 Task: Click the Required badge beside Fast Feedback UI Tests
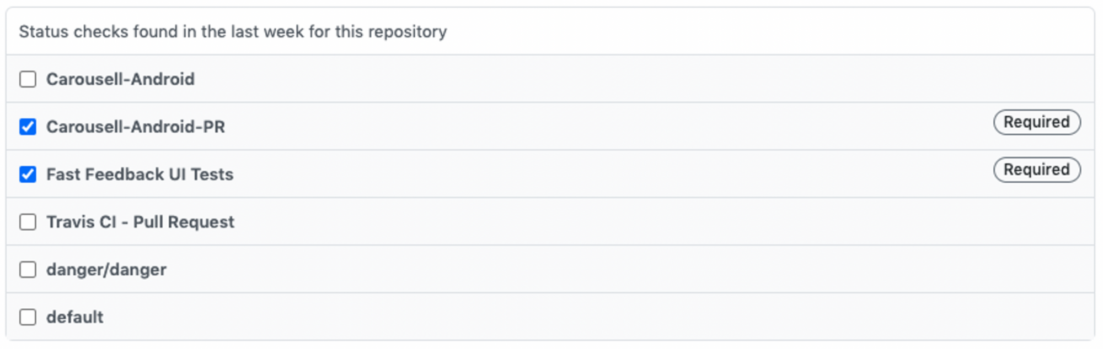click(1036, 170)
